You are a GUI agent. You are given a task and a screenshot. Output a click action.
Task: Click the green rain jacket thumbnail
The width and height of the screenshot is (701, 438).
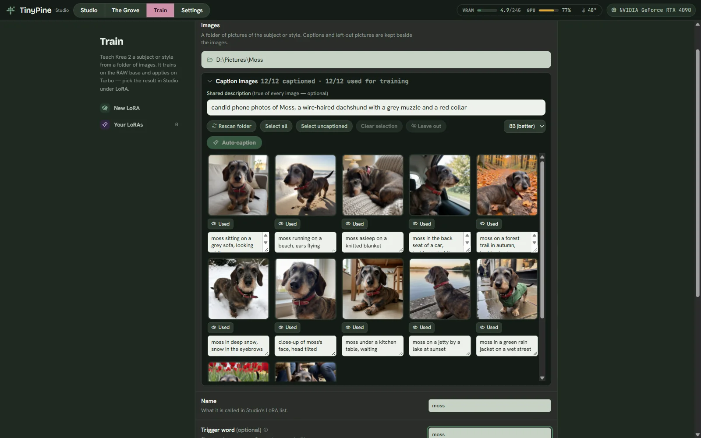tap(506, 289)
